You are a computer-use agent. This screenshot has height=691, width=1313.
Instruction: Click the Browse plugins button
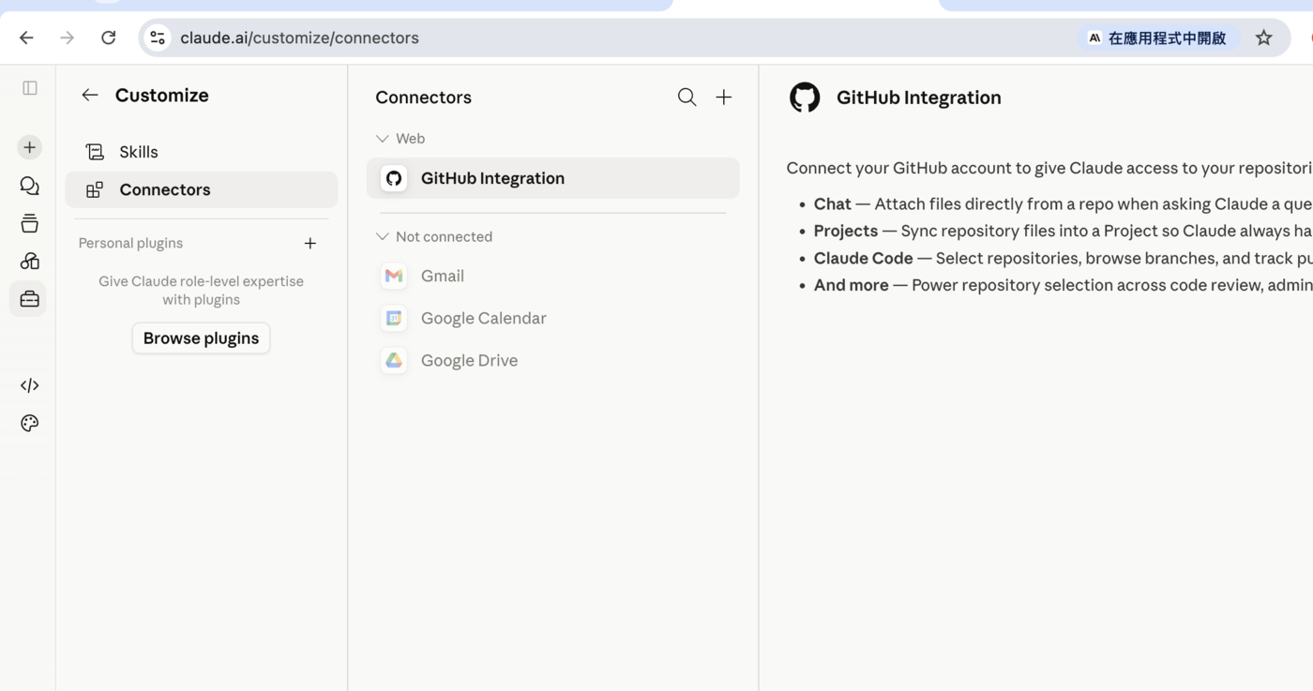coord(201,338)
